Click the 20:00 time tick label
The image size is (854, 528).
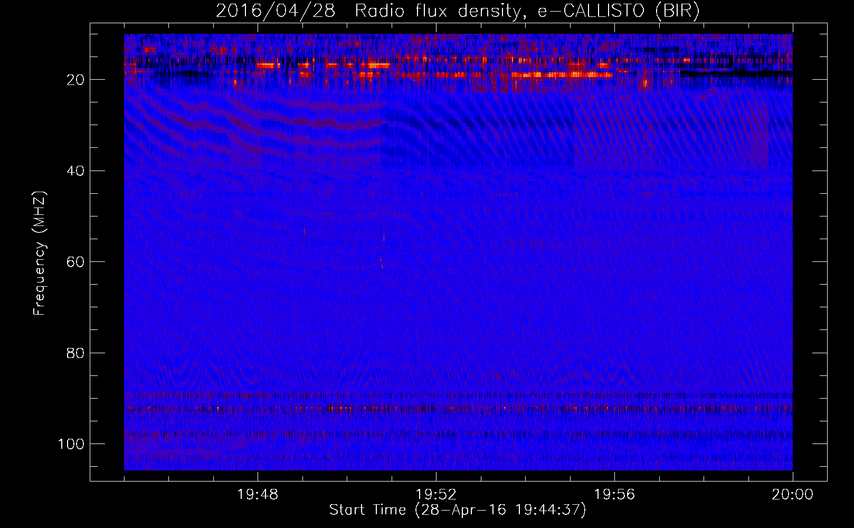[792, 495]
